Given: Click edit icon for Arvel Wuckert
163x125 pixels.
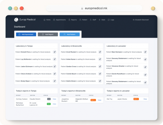Looking at the screenshot, I should click(100, 52).
